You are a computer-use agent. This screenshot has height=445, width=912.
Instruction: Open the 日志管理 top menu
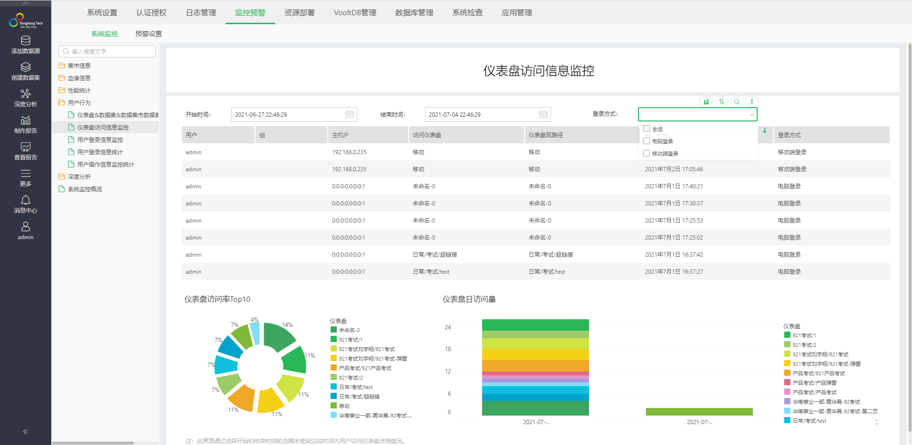201,12
